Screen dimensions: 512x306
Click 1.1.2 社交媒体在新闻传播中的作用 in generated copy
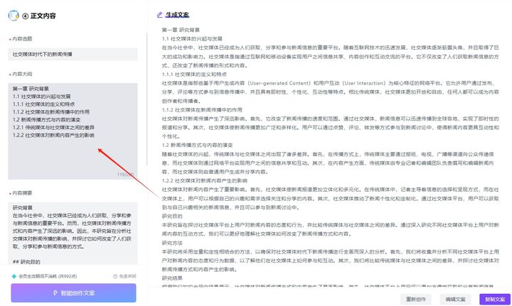tap(202, 110)
